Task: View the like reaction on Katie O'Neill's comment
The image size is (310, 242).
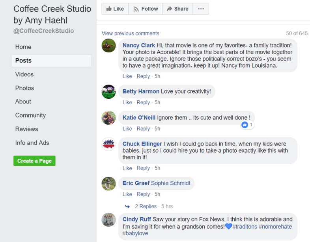Action: (247, 125)
